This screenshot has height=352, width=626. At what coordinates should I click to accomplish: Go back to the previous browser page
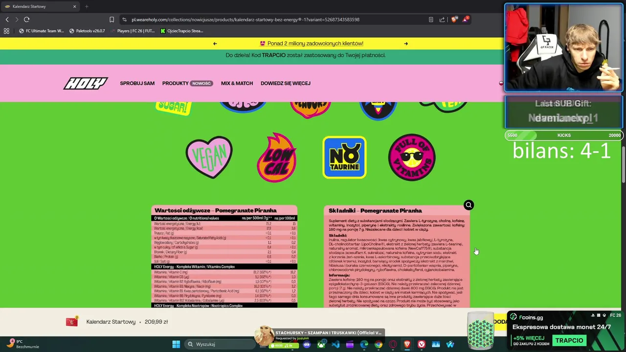(7, 20)
